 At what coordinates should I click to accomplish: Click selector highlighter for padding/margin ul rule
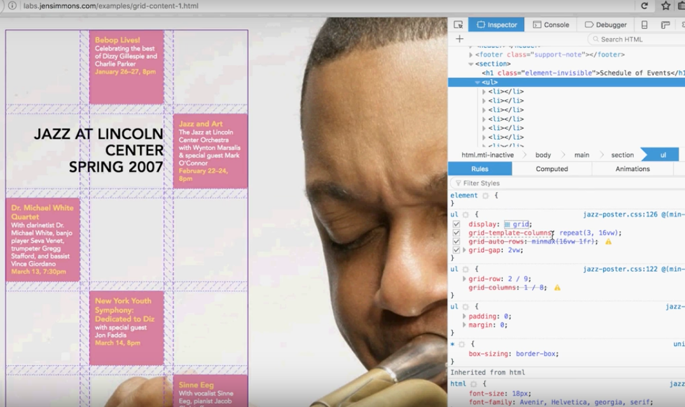[466, 307]
